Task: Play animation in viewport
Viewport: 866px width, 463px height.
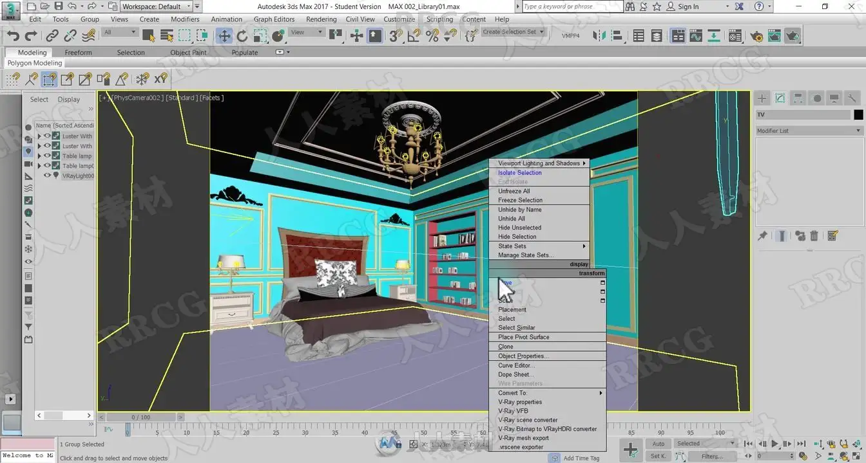Action: [x=775, y=444]
